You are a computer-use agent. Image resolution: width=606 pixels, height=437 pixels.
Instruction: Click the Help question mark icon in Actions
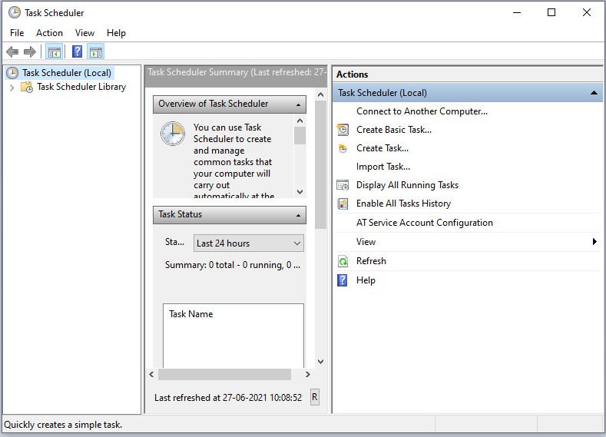pos(343,280)
